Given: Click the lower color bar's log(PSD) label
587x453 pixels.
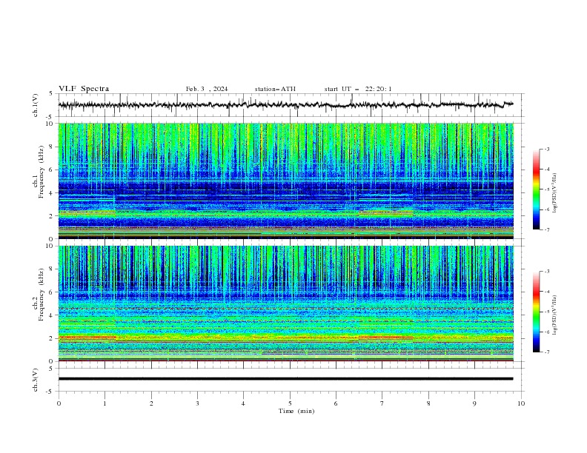Looking at the screenshot, I should 555,315.
